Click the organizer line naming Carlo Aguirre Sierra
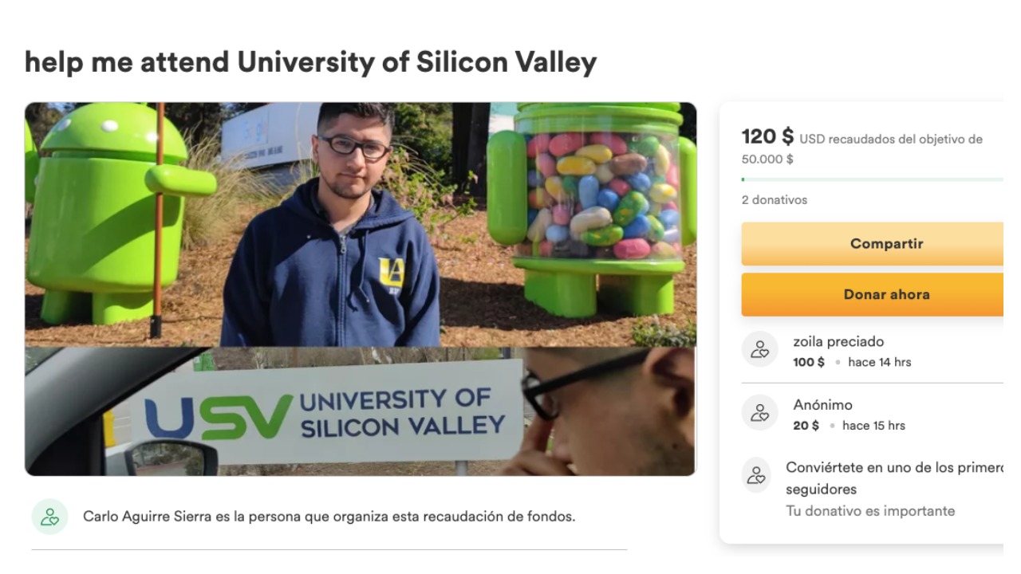 [329, 517]
